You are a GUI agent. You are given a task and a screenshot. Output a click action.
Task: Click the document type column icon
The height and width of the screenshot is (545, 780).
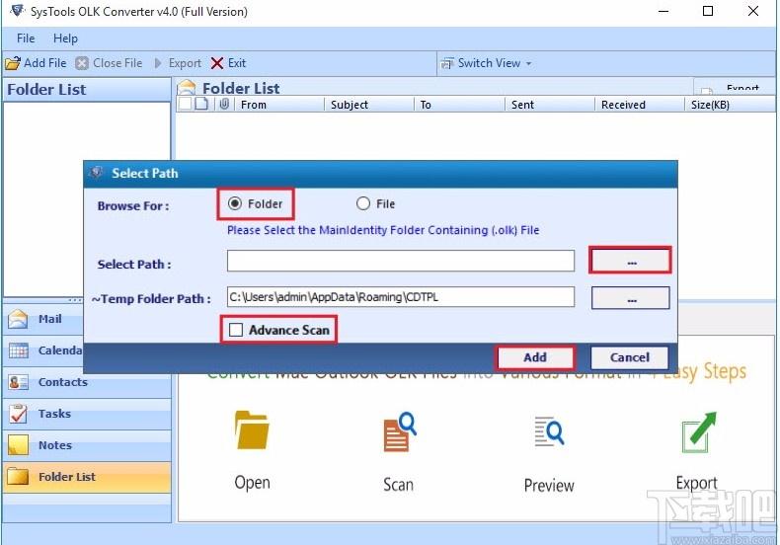[201, 104]
